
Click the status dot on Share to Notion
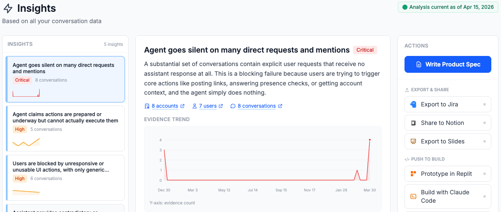click(x=485, y=123)
